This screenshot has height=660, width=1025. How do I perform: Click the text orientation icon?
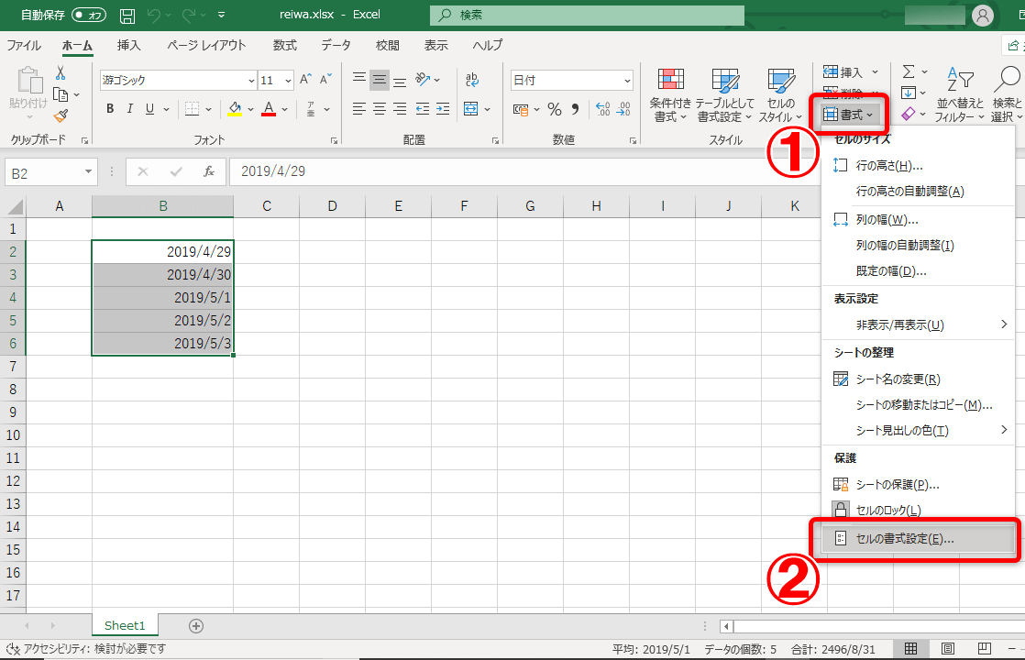[423, 79]
